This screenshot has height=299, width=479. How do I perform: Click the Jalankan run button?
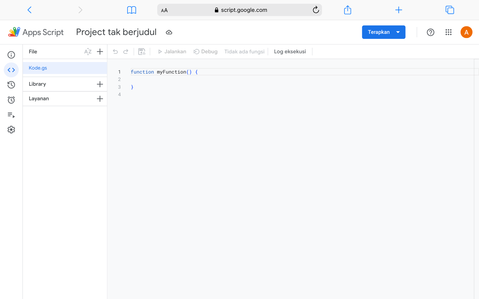(x=172, y=52)
